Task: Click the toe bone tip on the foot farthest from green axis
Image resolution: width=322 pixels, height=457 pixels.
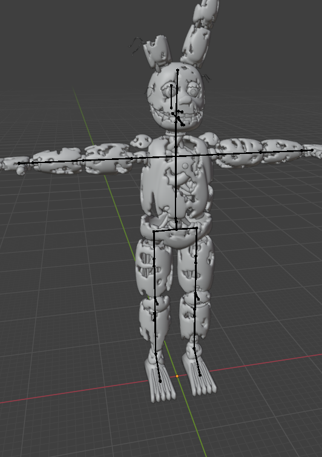Action: coord(200,375)
